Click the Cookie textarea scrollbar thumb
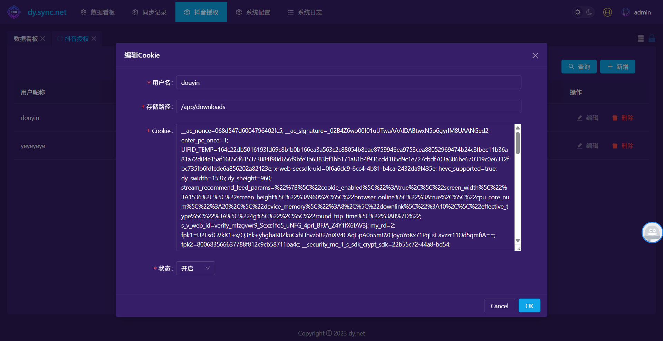Viewport: 663px width, 341px height. click(518, 143)
